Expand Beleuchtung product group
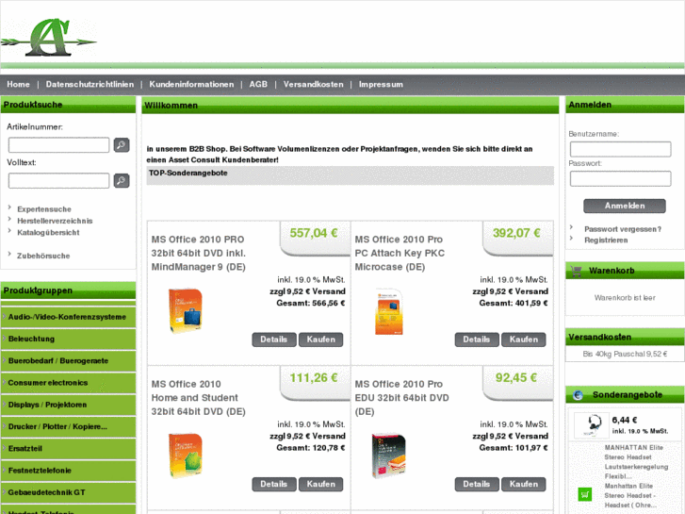The image size is (685, 514). (68, 339)
